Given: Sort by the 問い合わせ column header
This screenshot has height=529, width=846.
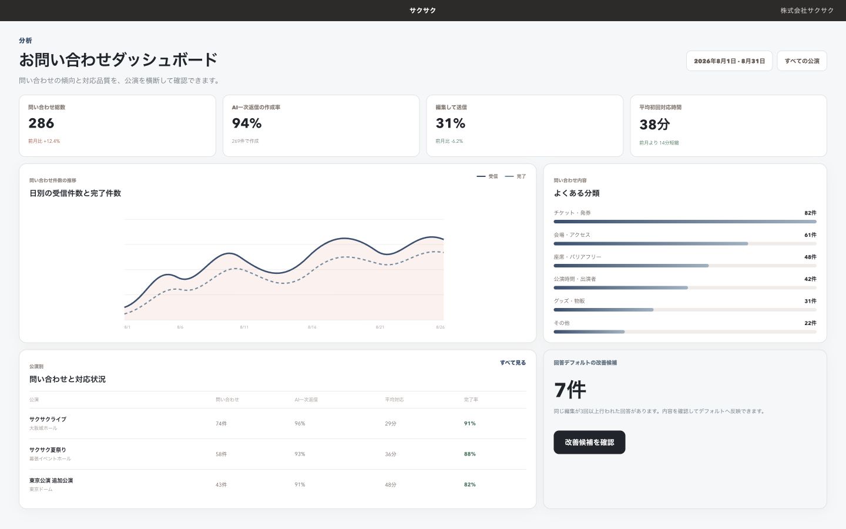Looking at the screenshot, I should tap(227, 400).
